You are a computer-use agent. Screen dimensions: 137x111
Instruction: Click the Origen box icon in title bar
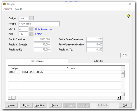[4, 4]
